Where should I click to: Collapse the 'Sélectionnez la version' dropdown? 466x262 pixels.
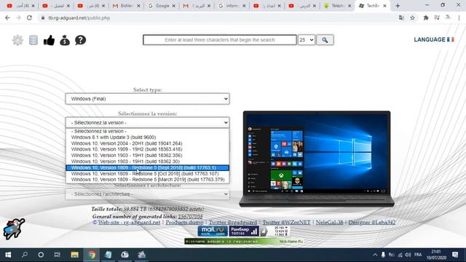click(x=147, y=122)
